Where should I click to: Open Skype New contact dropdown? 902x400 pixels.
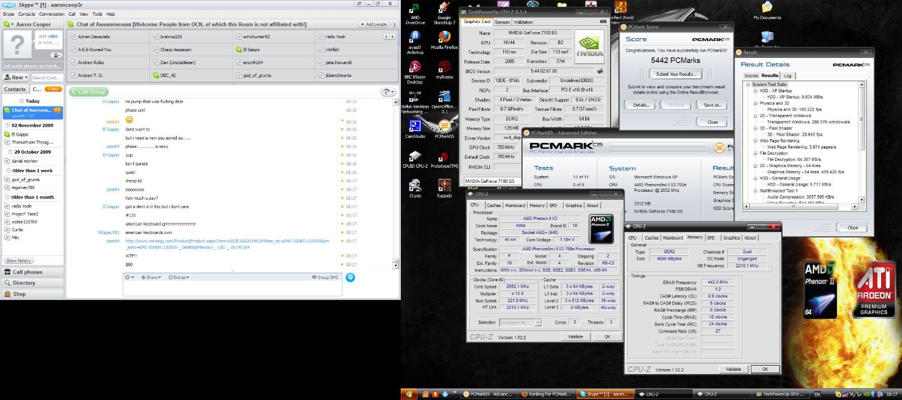15,77
